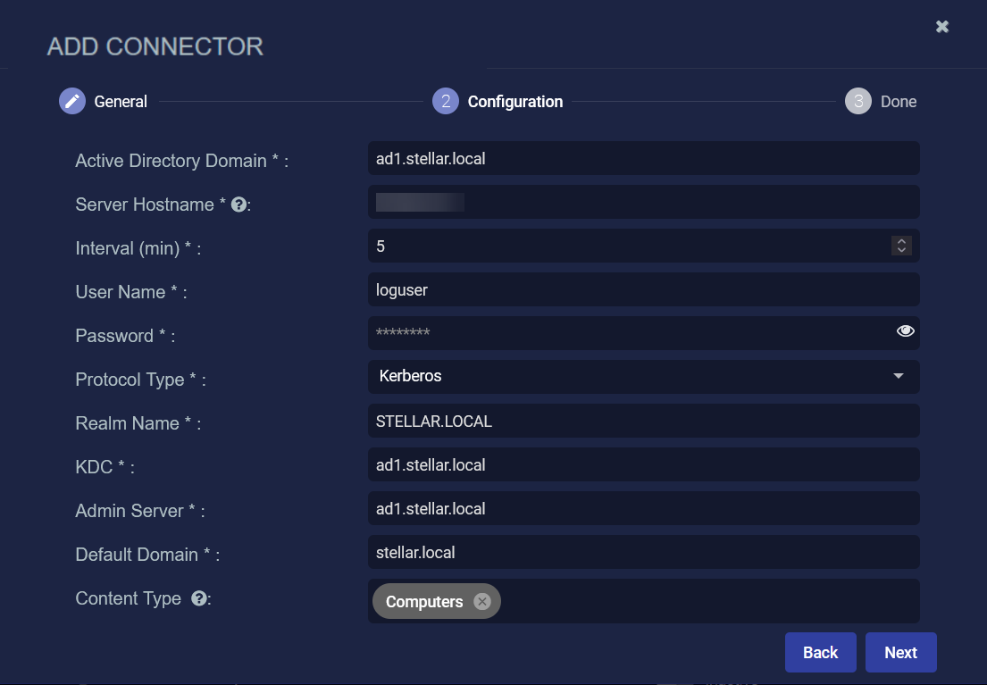This screenshot has height=685, width=987.
Task: Select the Configuration step label
Action: [x=515, y=102]
